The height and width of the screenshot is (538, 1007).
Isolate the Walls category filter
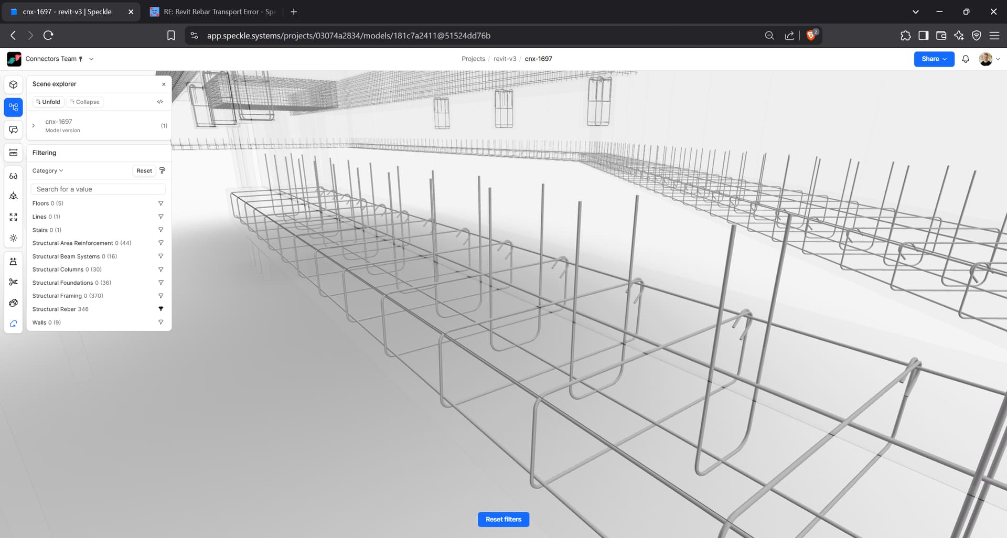[161, 322]
